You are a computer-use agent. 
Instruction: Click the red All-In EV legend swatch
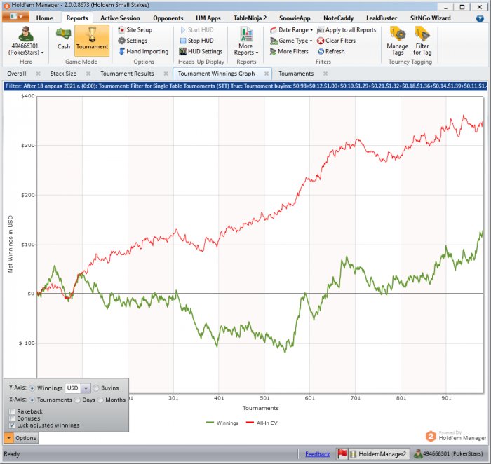click(x=250, y=423)
